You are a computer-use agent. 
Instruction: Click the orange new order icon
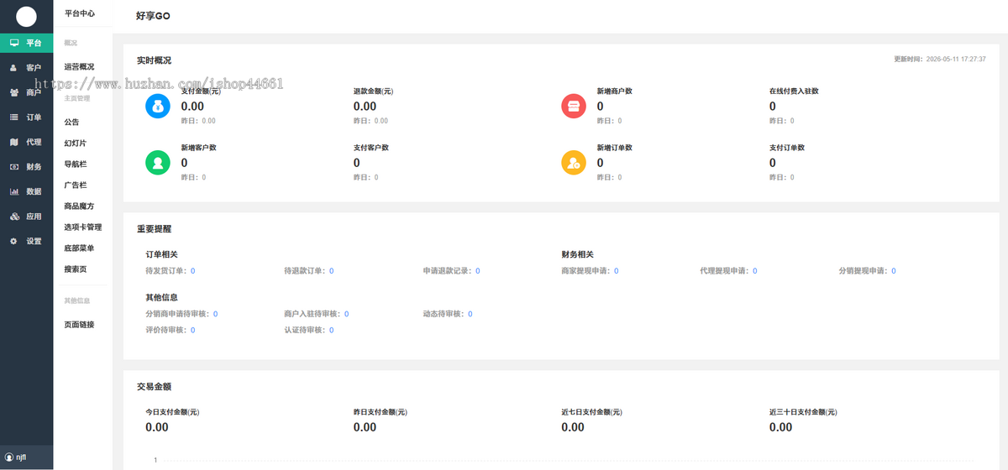coord(574,163)
